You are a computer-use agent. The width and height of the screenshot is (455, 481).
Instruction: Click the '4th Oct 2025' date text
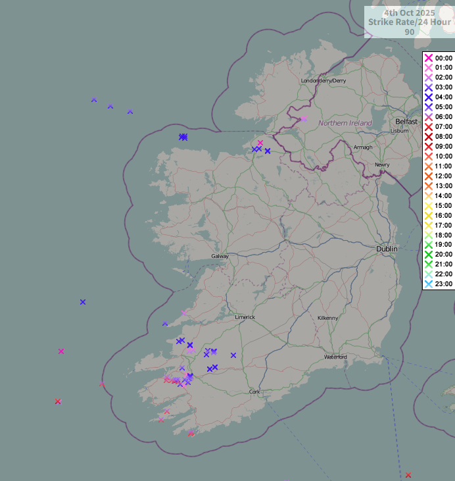(x=410, y=13)
